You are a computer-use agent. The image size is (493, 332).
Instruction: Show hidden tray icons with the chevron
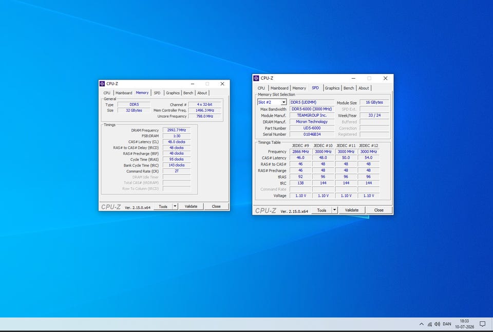tap(421, 324)
